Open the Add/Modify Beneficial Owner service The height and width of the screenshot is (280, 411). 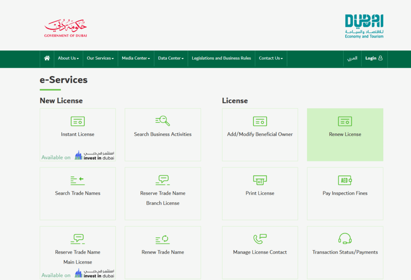coord(260,121)
